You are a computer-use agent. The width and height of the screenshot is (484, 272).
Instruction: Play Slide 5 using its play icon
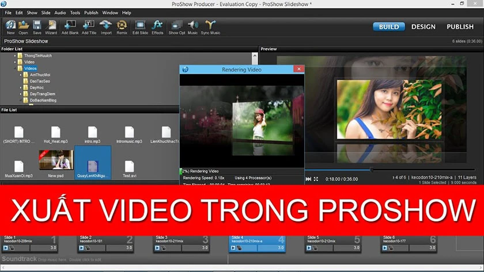(309, 248)
